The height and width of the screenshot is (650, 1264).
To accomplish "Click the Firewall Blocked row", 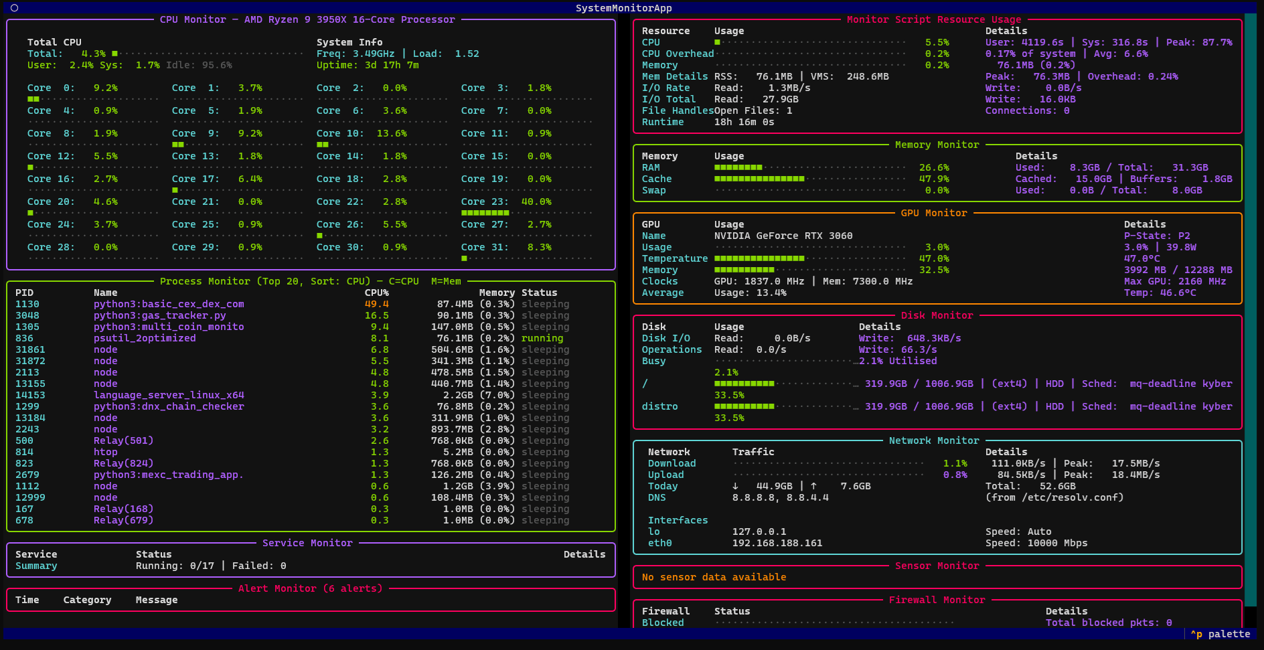I will 937,623.
